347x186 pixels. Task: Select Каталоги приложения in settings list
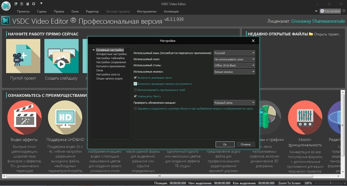(111, 66)
